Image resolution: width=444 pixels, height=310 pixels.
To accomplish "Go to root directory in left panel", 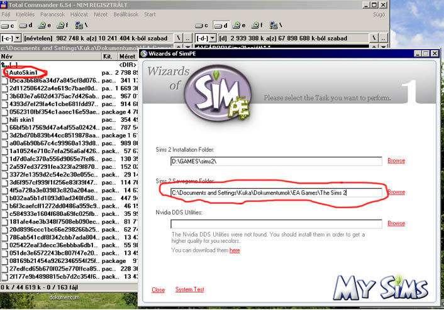I will [179, 38].
